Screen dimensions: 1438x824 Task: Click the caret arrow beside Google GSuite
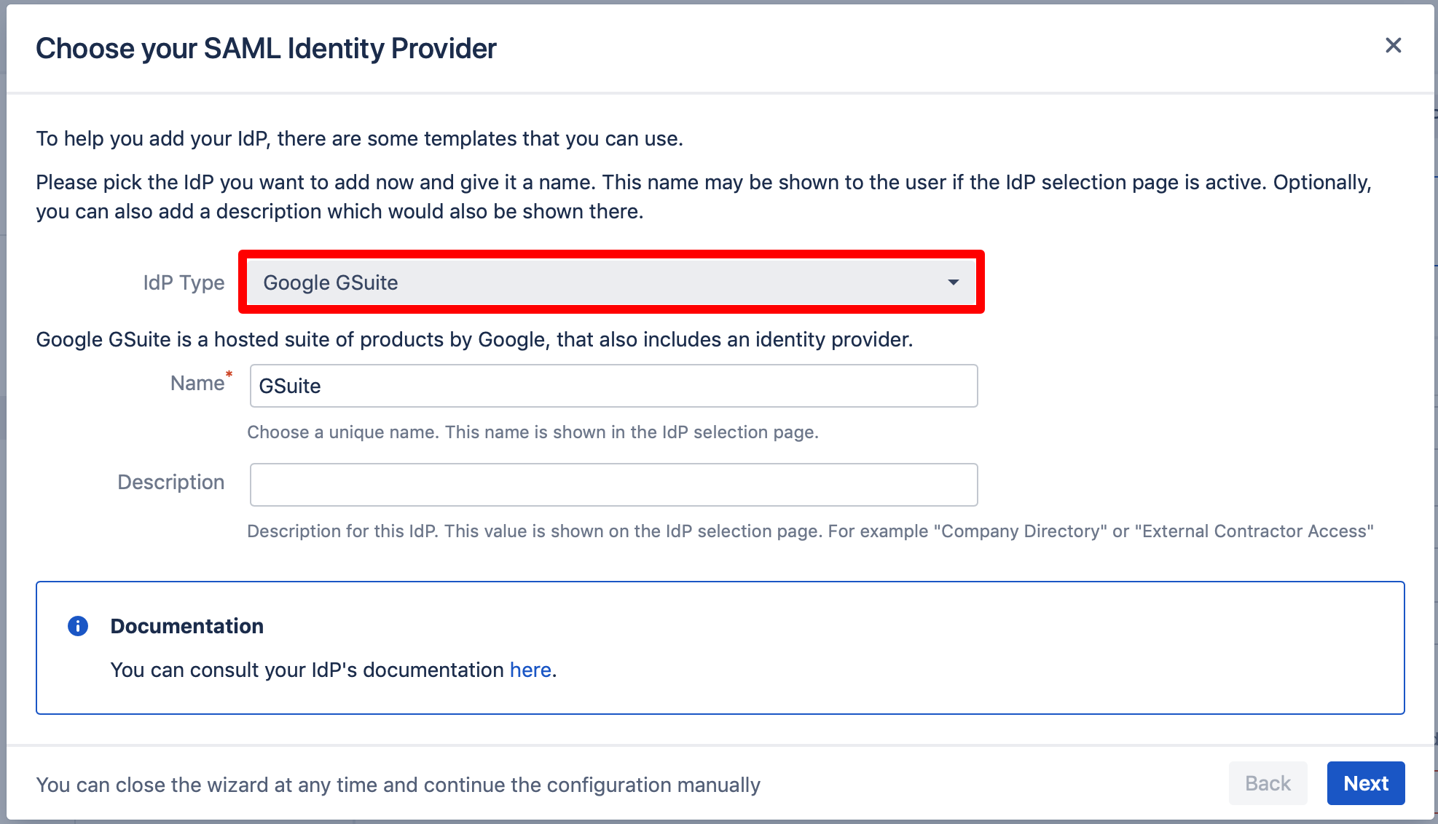click(953, 282)
